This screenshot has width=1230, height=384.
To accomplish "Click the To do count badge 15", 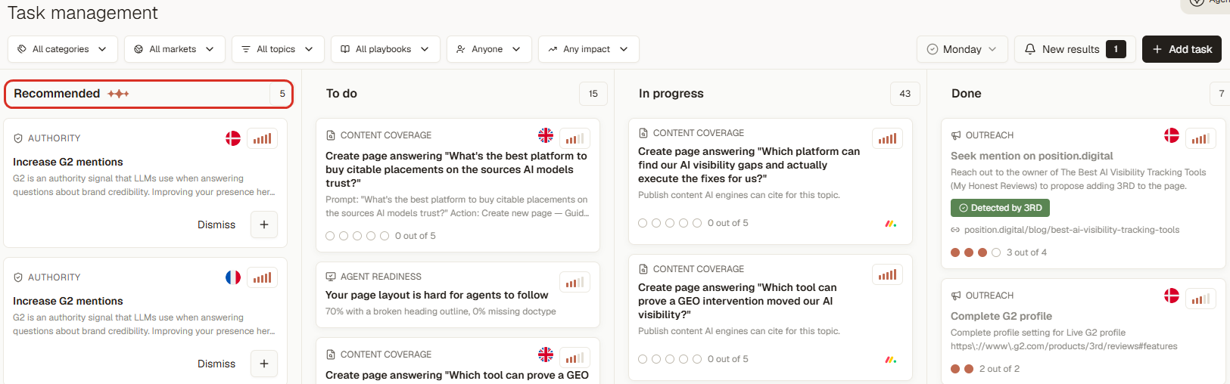I will pyautogui.click(x=593, y=94).
